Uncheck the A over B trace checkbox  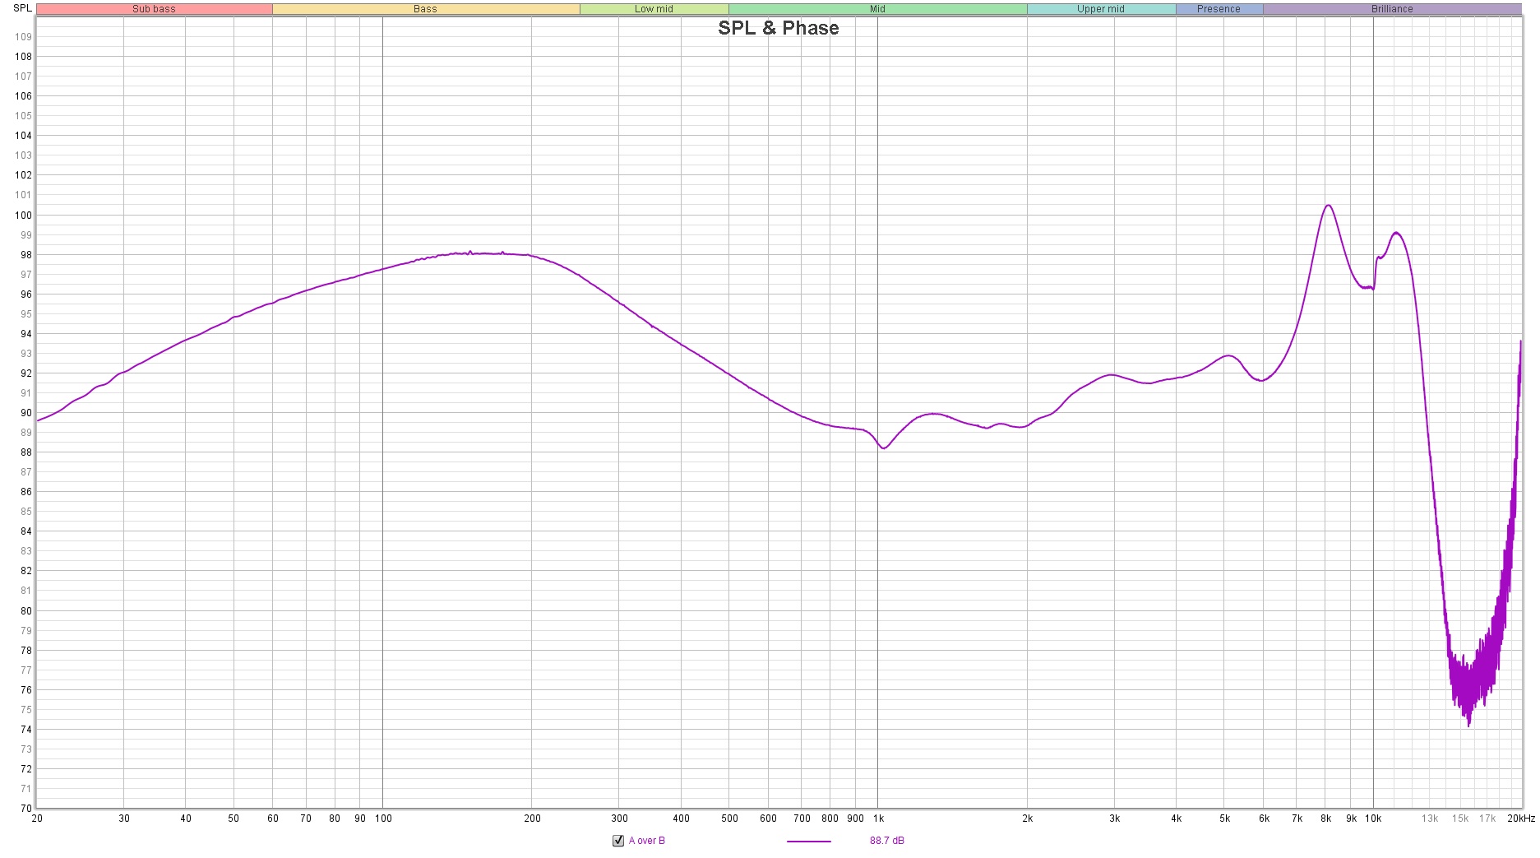coord(618,841)
